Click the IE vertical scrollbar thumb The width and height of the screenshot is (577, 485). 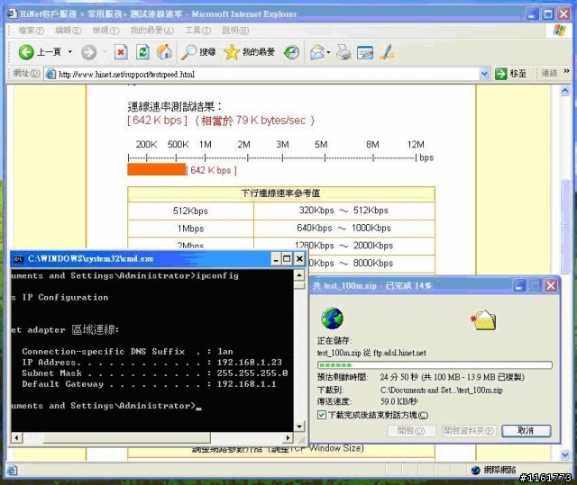tap(565, 226)
